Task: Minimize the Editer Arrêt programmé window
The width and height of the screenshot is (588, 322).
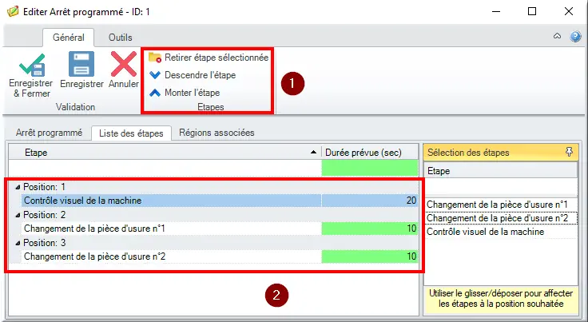Action: tap(496, 12)
